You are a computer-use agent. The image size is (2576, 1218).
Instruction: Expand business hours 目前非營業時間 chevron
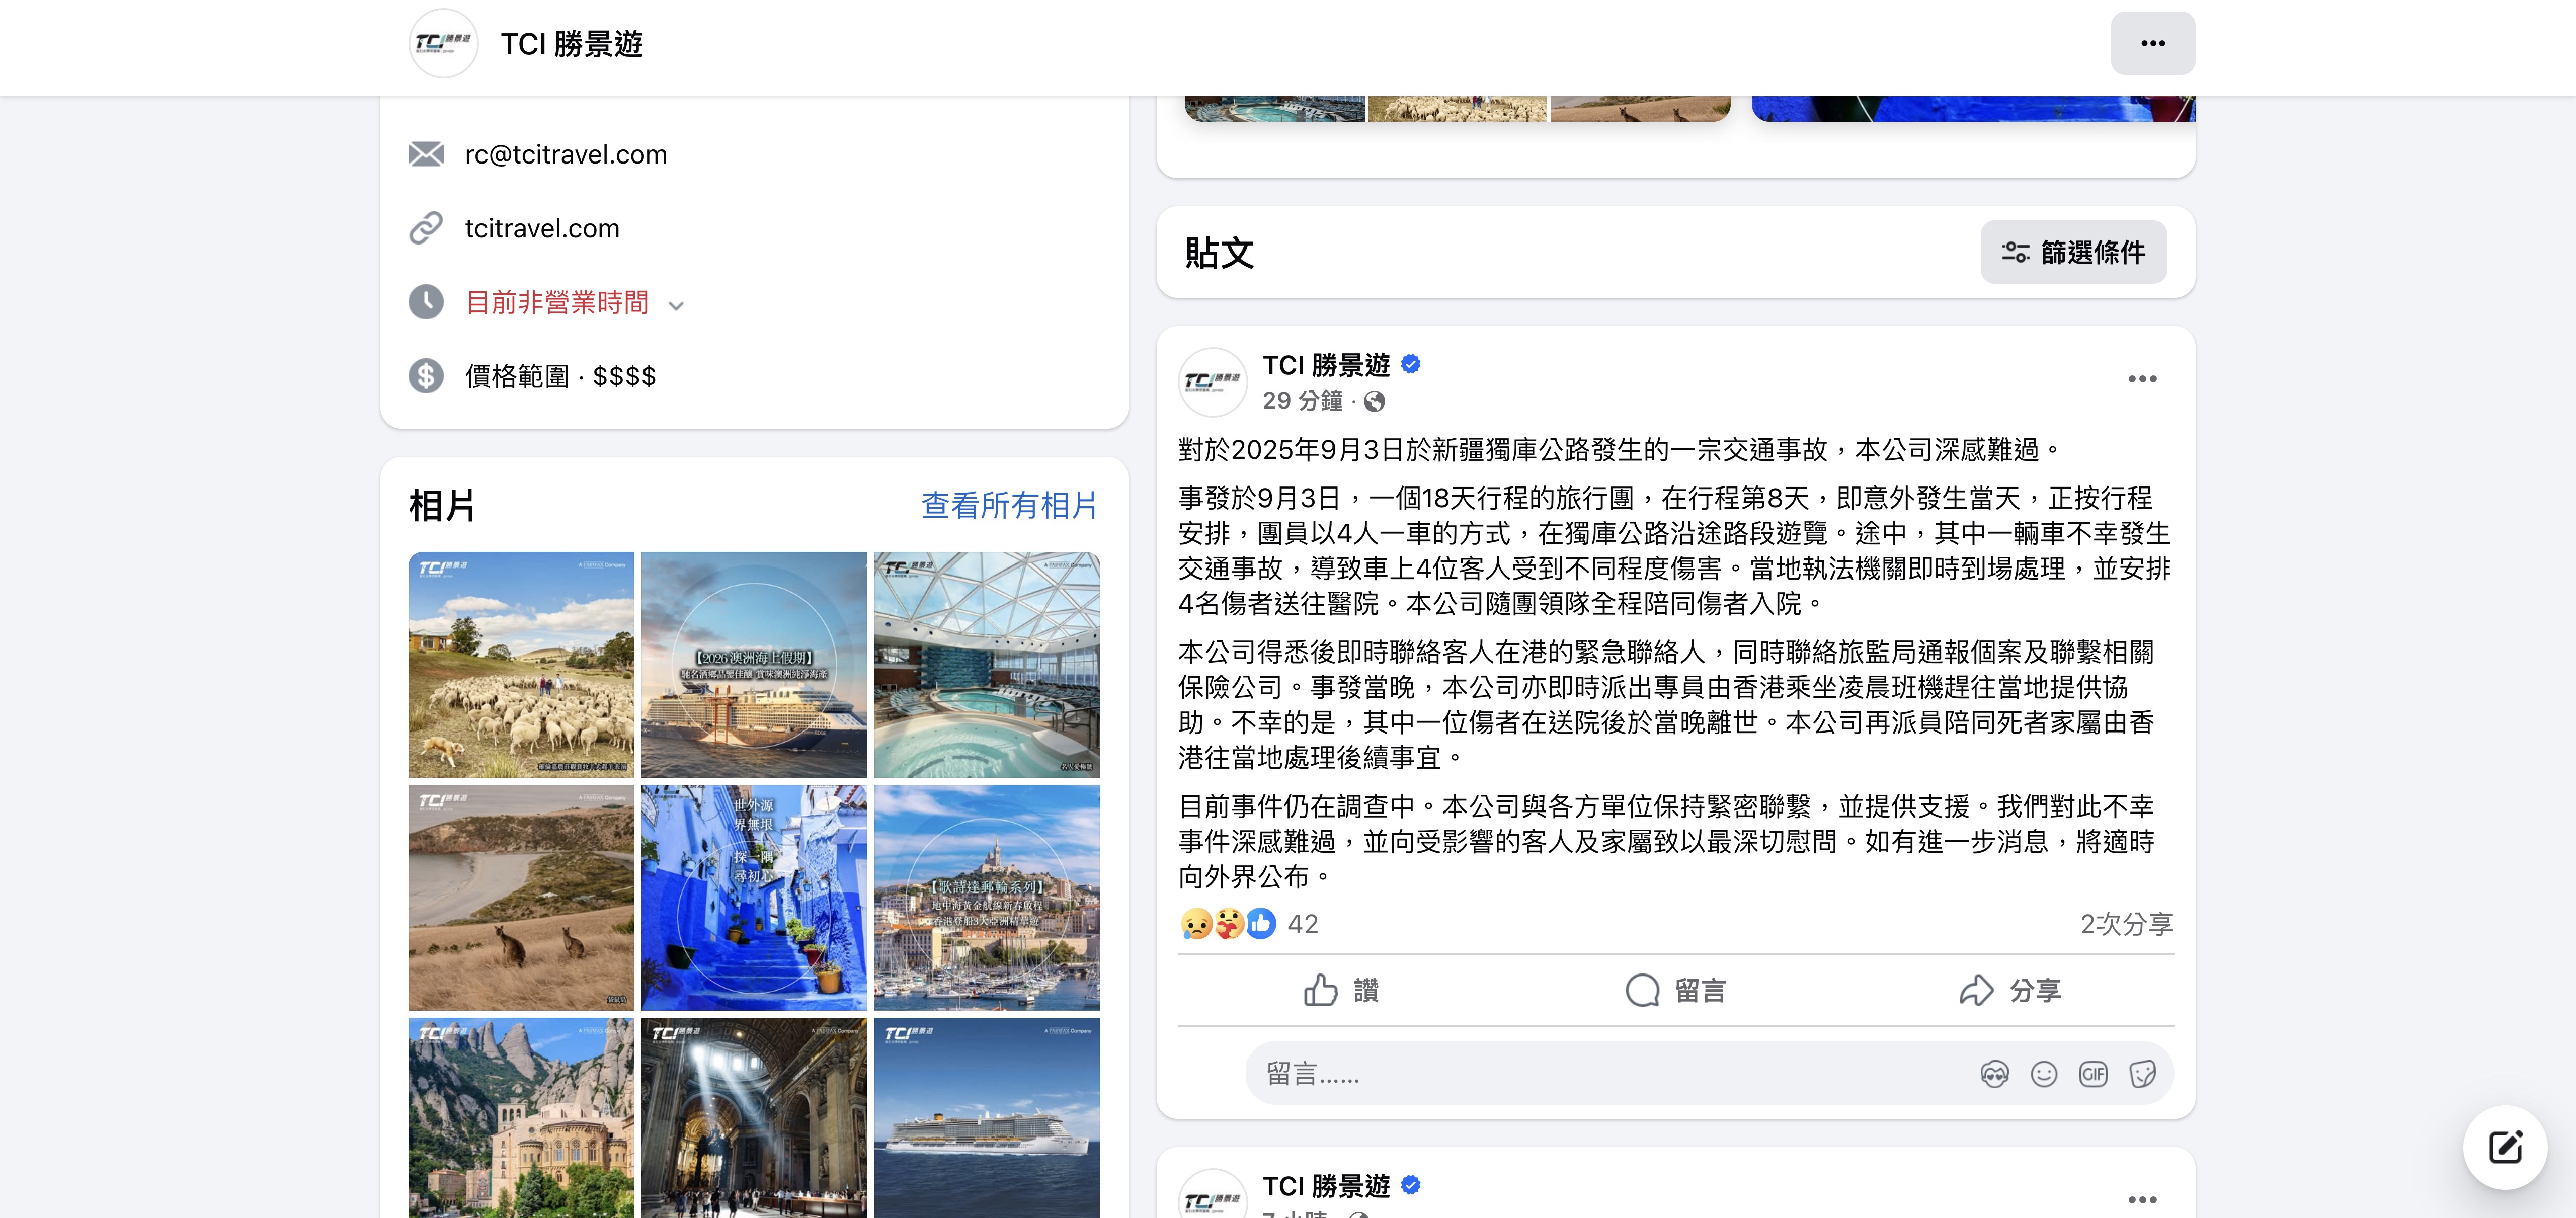click(x=676, y=305)
